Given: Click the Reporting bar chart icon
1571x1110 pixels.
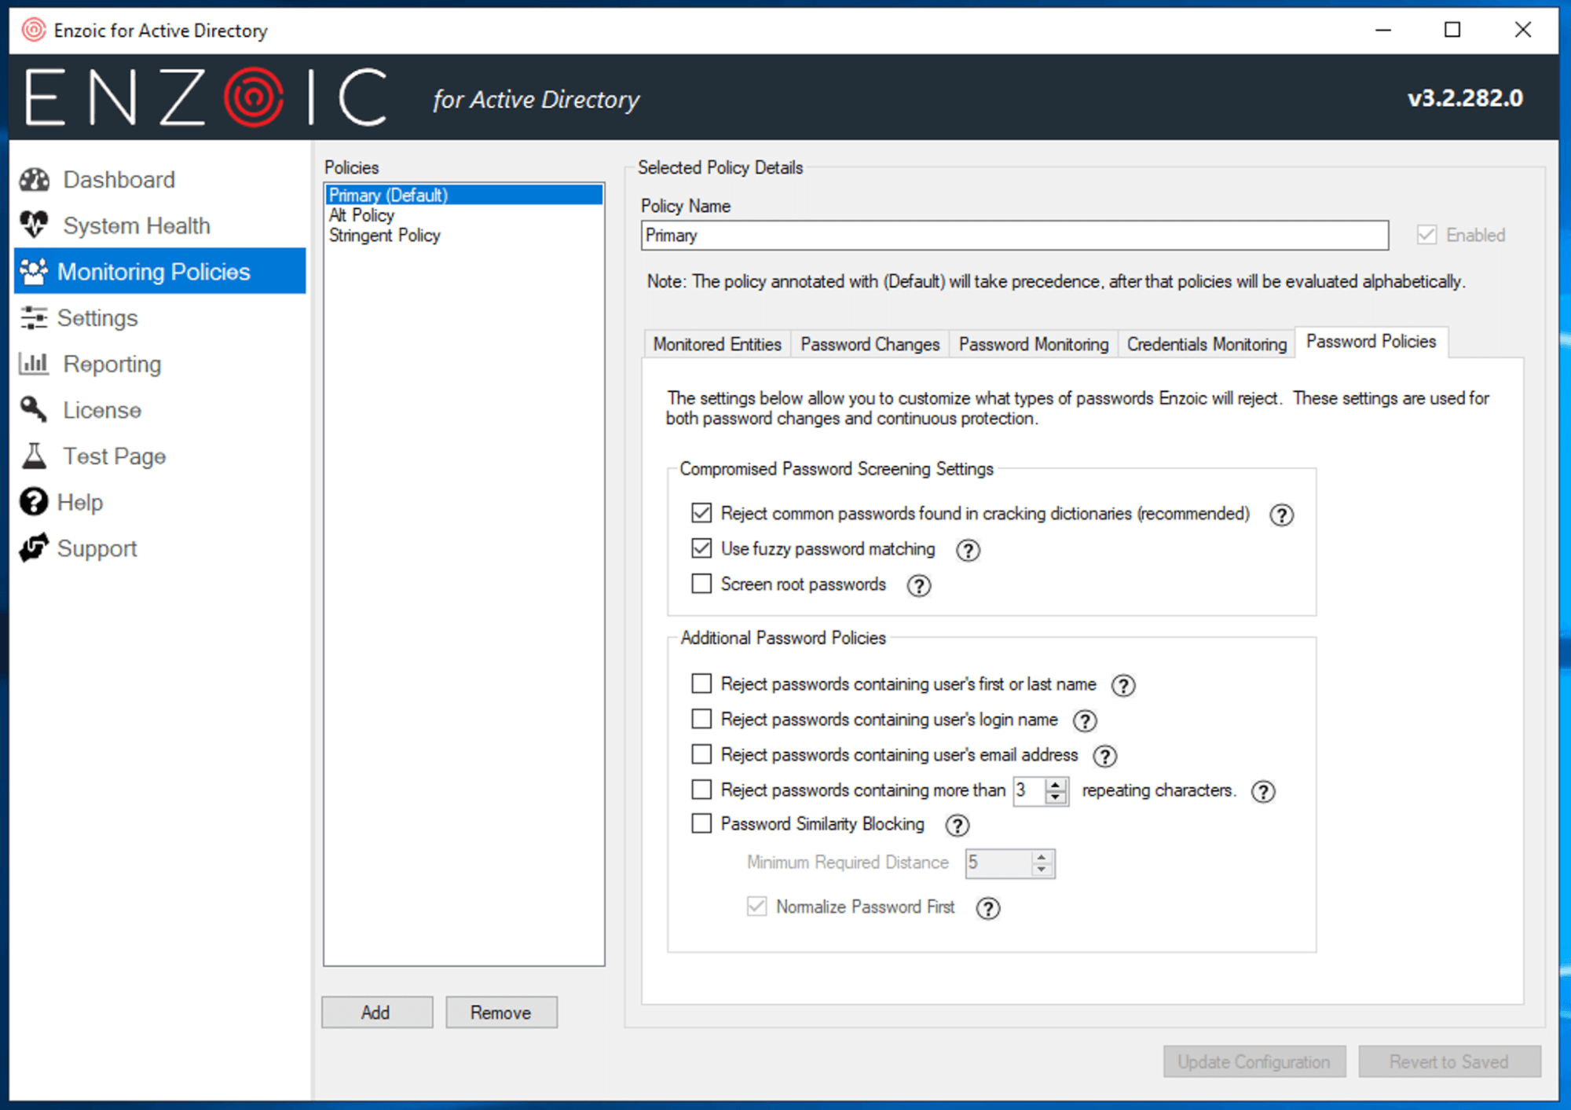Looking at the screenshot, I should (x=34, y=364).
